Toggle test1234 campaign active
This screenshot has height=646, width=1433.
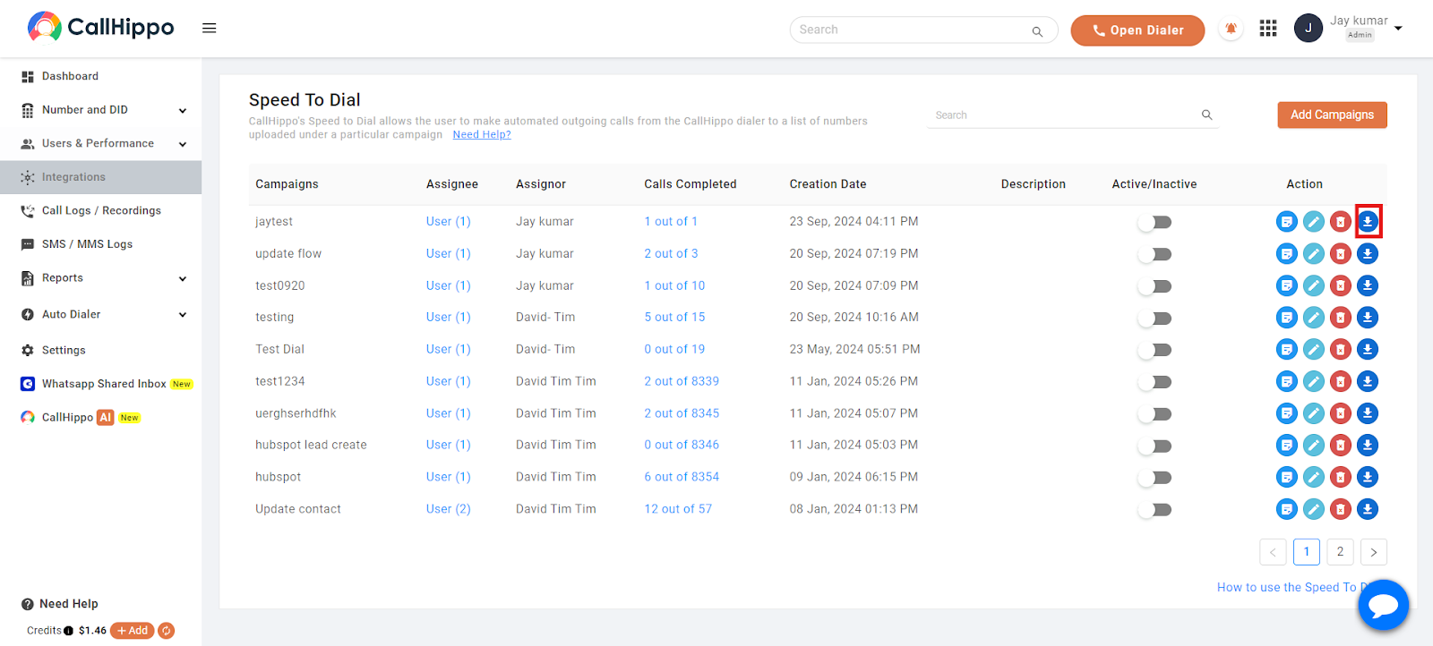(x=1154, y=382)
